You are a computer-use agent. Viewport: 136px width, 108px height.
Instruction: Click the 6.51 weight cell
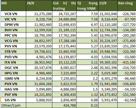coord(87,30)
